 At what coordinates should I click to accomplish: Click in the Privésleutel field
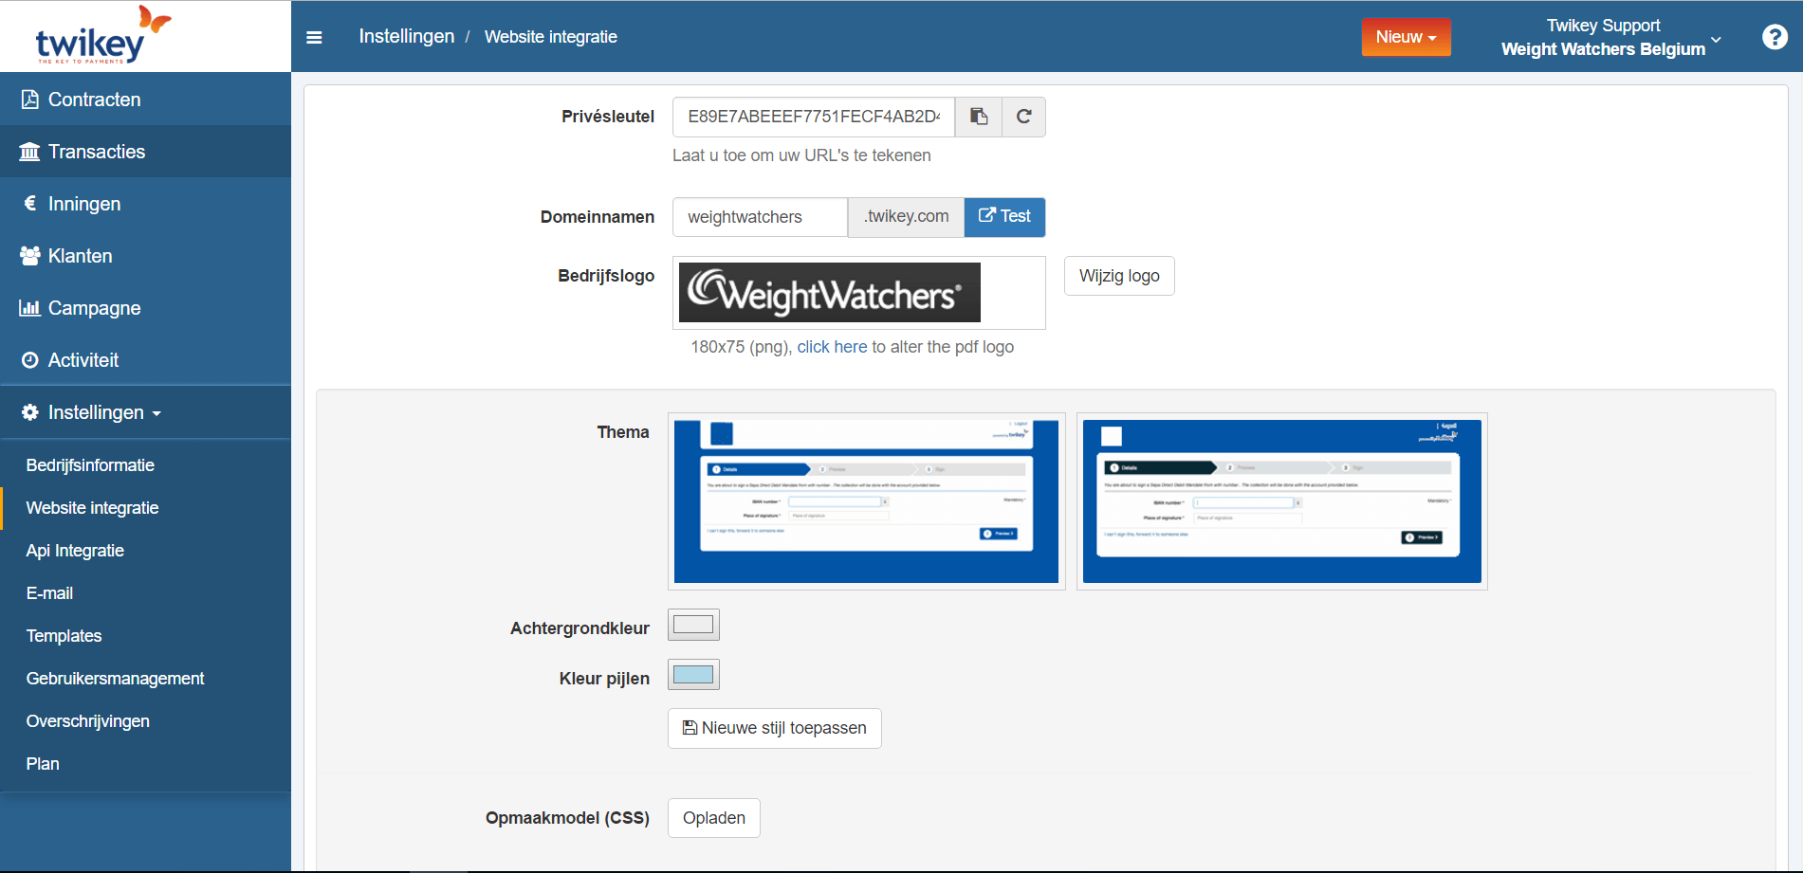click(x=814, y=117)
